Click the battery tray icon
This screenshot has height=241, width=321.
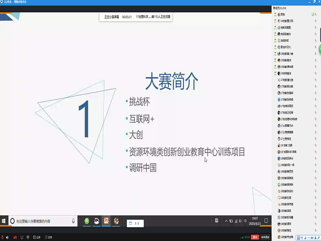(231, 221)
